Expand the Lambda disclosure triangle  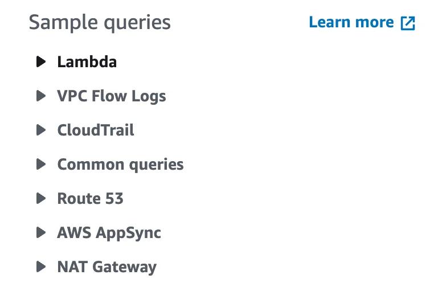click(40, 61)
